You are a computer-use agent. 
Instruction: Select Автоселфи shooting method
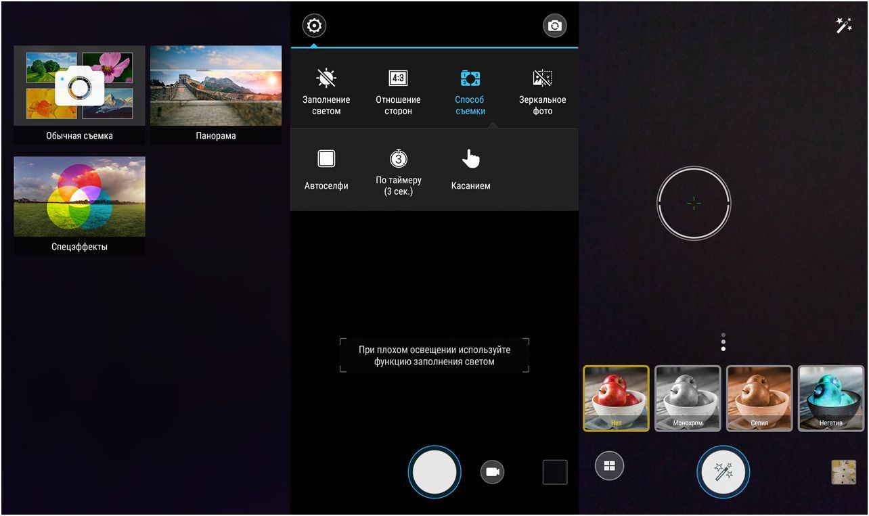click(326, 170)
